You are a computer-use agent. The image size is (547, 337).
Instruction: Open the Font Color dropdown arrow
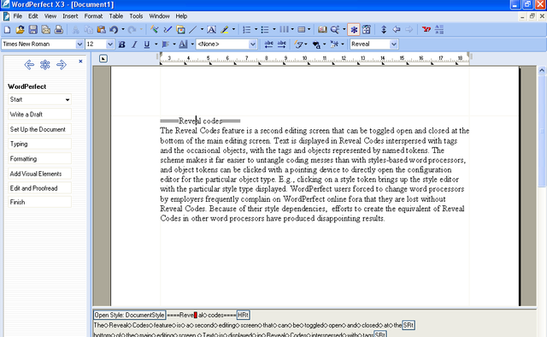pos(192,44)
